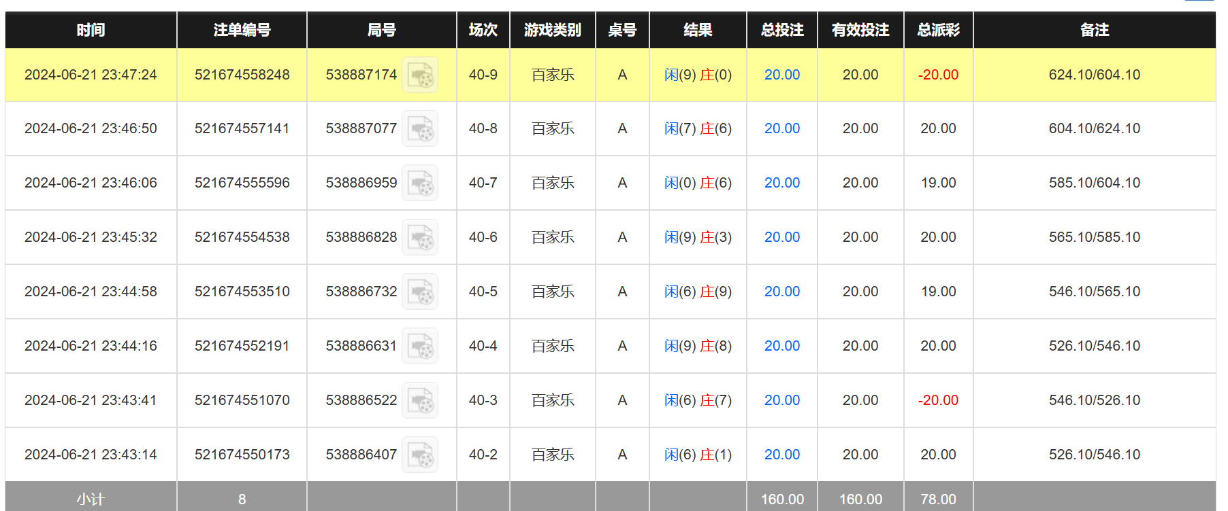Open video replay icon for round 538887077

coord(419,129)
